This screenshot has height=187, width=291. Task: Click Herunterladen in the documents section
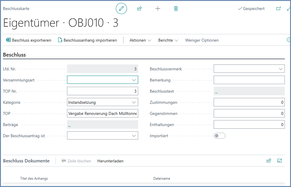(x=110, y=161)
